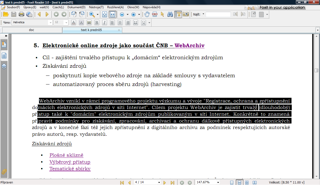320x185 pixels.
Task: Click the zoom out minus button
Action: [x=122, y=14]
